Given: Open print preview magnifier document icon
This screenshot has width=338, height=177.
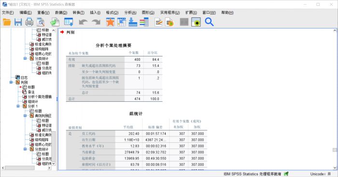Looking at the screenshot, I should coord(41,22).
